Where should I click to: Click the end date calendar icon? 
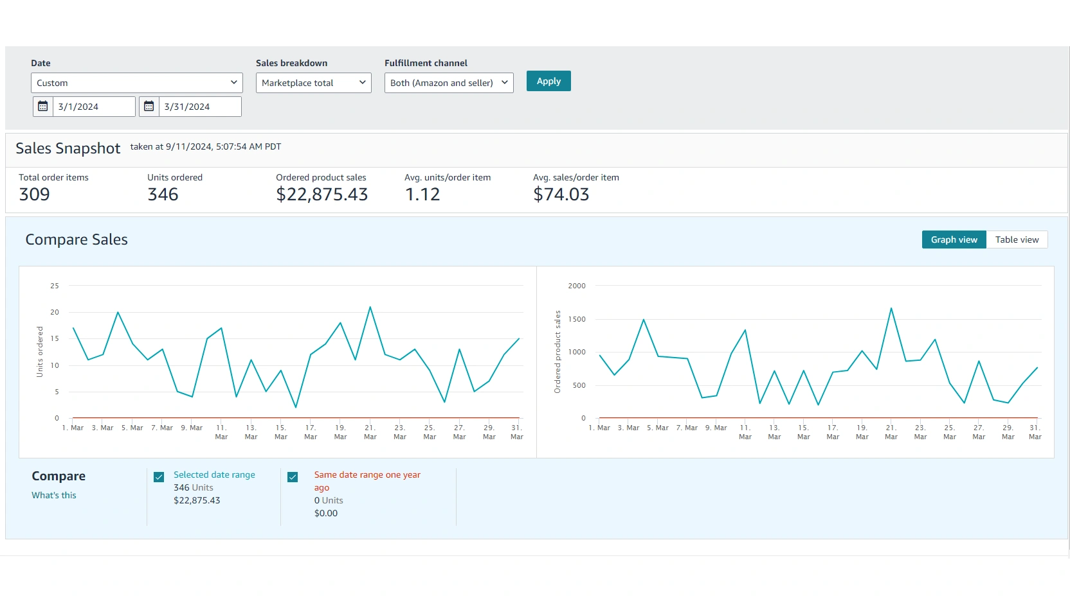point(149,107)
